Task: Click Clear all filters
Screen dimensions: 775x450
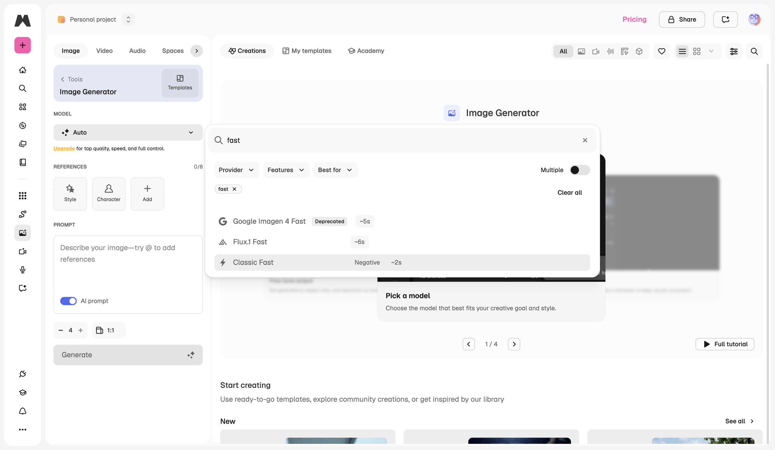Action: tap(570, 193)
